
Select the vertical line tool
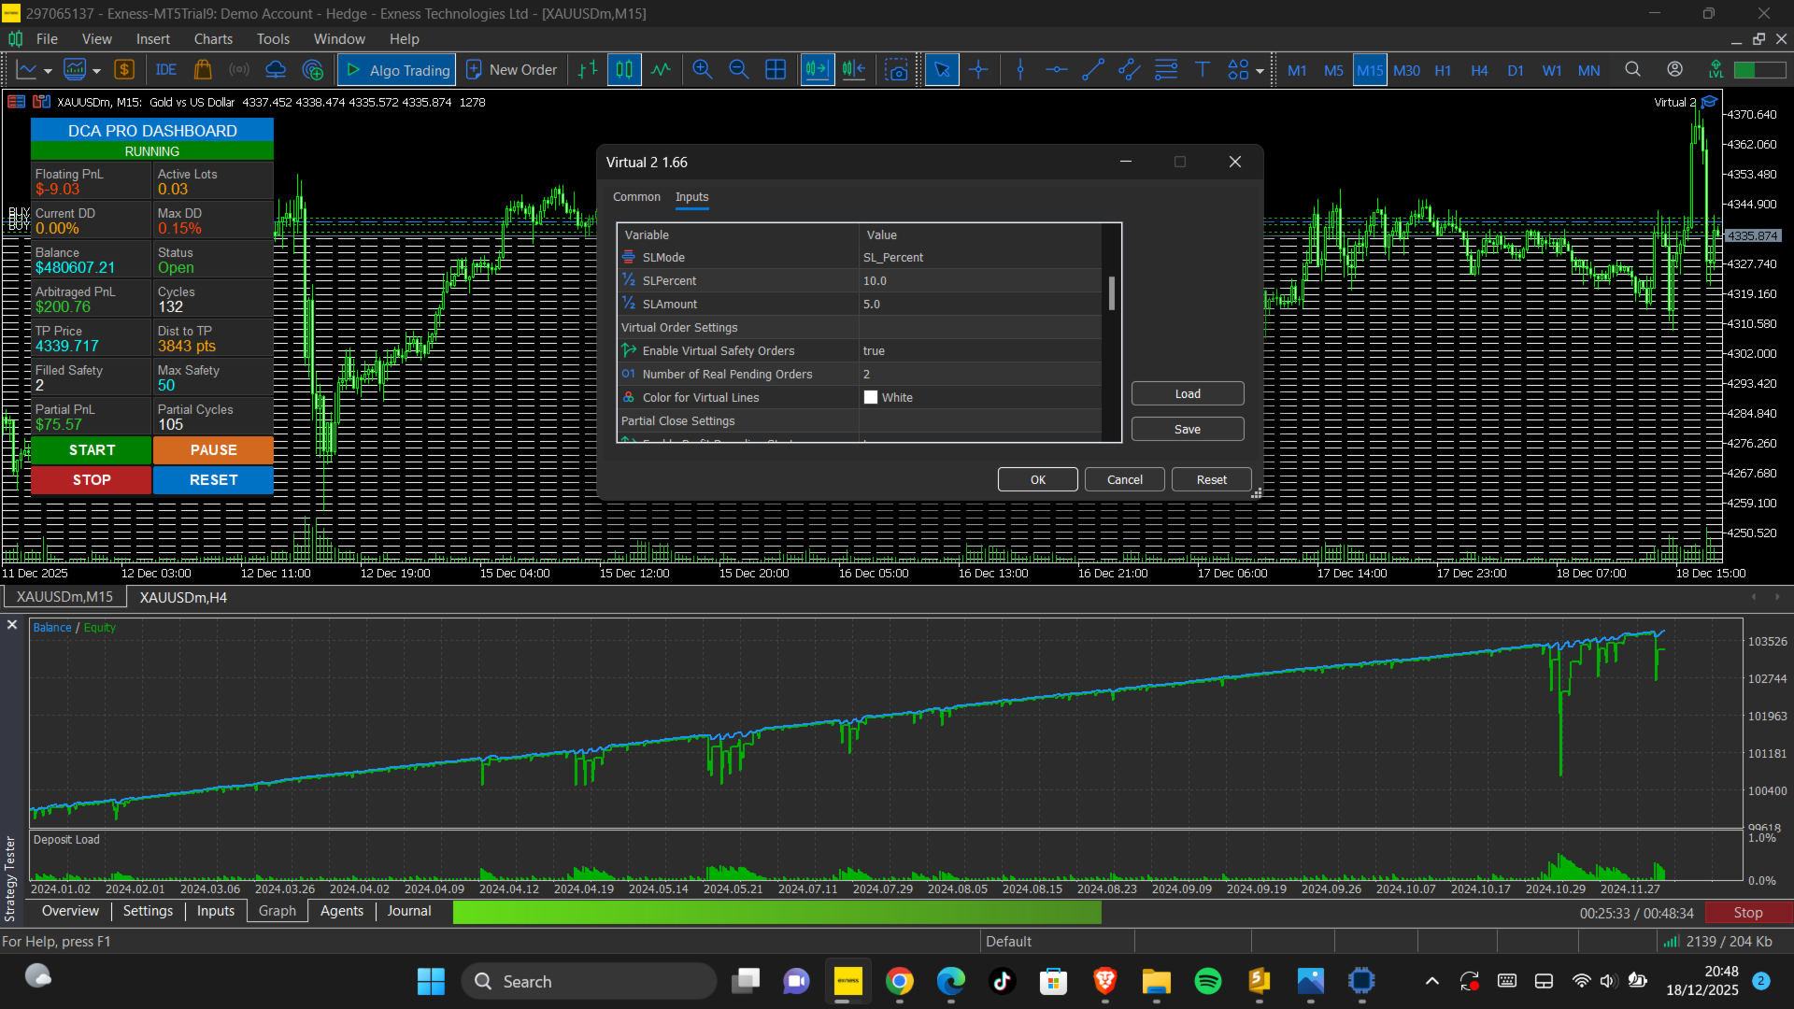(x=1020, y=70)
